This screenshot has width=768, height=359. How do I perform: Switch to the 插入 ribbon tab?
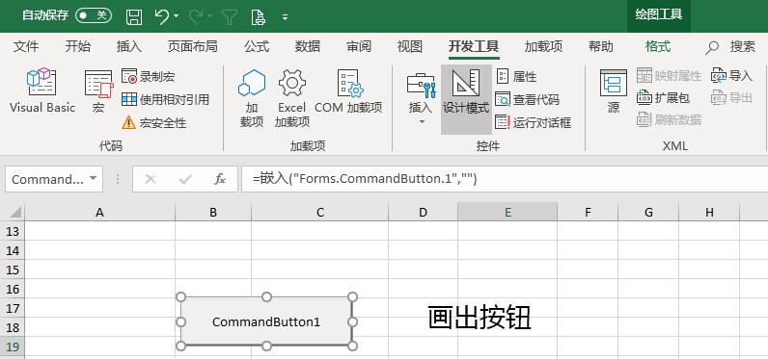129,47
